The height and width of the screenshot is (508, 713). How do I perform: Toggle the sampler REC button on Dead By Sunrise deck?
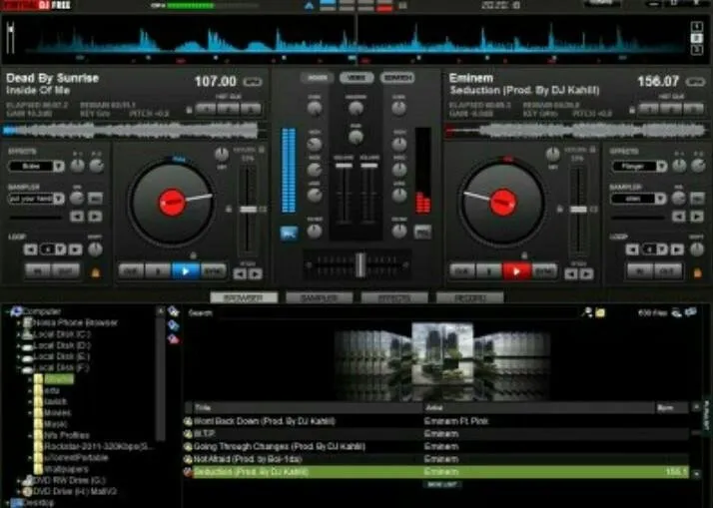[x=95, y=199]
